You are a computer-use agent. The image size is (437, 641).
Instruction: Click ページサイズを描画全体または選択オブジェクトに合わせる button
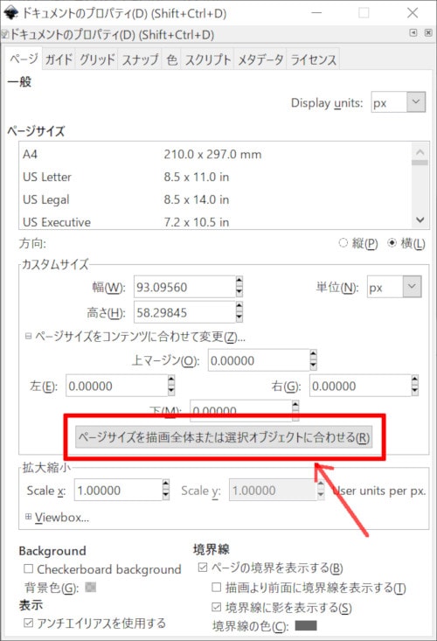click(x=224, y=437)
